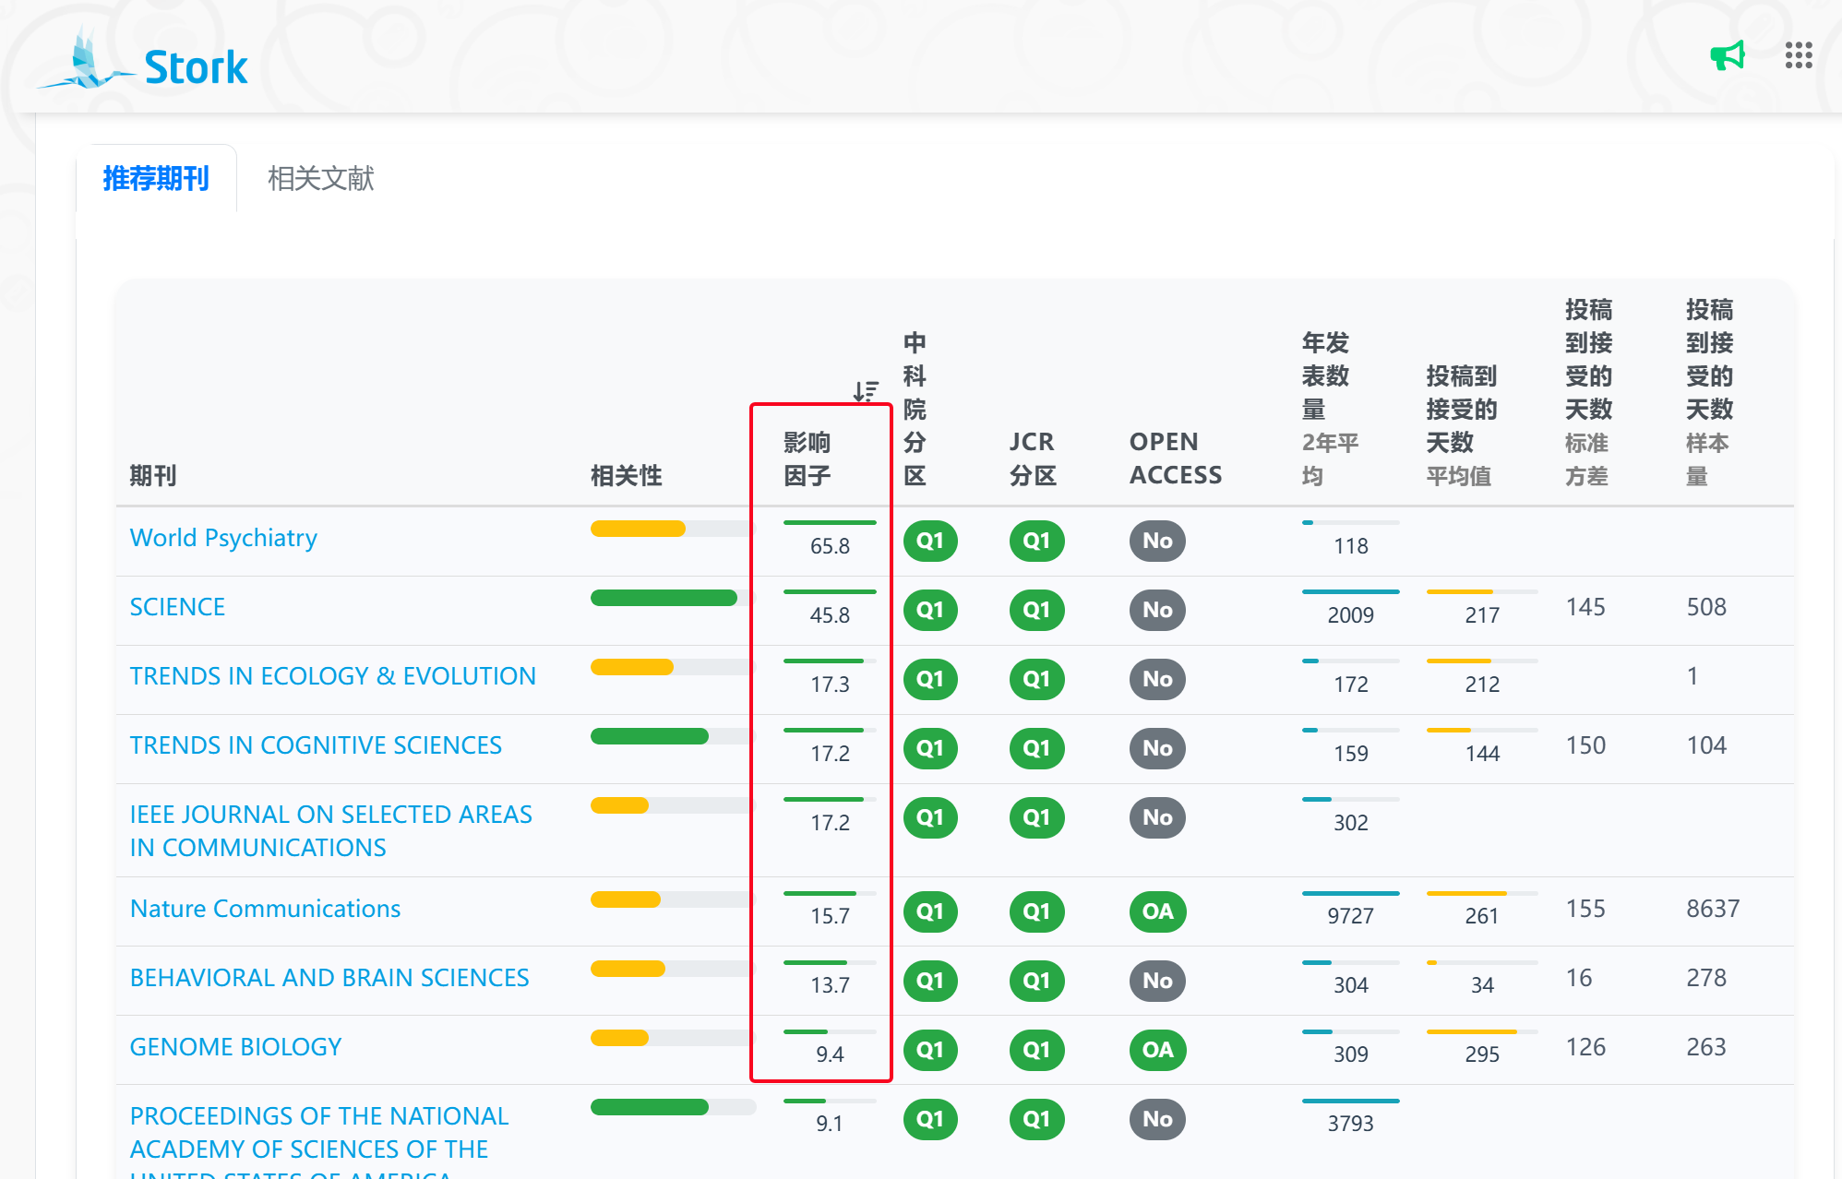Click the OA badge for Nature Communications
Screen dimensions: 1842x1179
coord(1157,912)
